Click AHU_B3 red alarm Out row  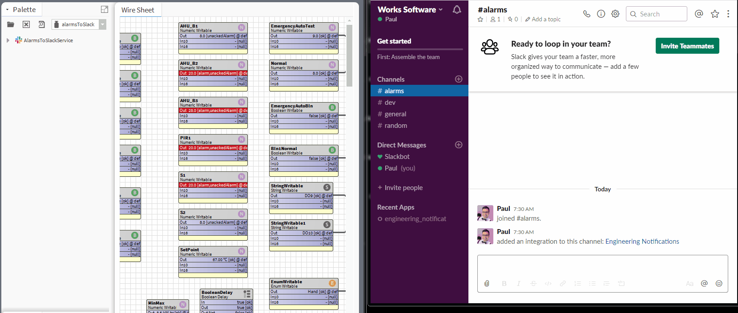click(x=213, y=111)
